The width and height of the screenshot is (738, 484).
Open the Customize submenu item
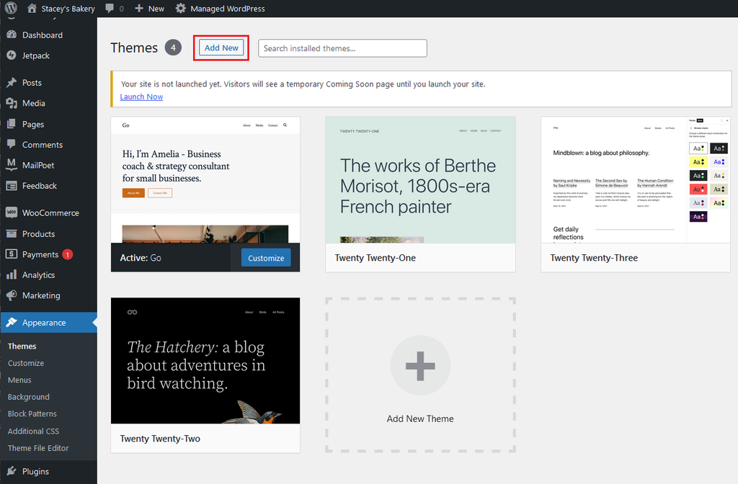tap(26, 363)
